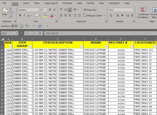Click the Select All corner triangle
The width and height of the screenshot is (157, 115).
[2, 39]
